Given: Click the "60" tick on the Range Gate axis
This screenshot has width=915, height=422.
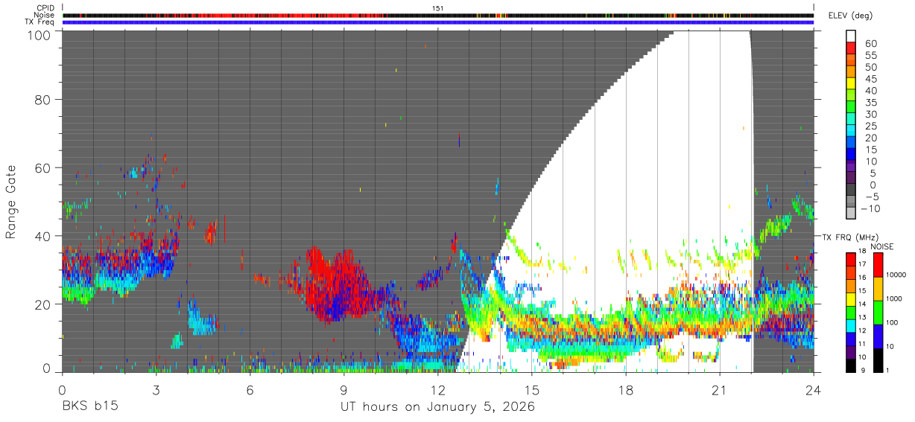Looking at the screenshot, I should [43, 167].
